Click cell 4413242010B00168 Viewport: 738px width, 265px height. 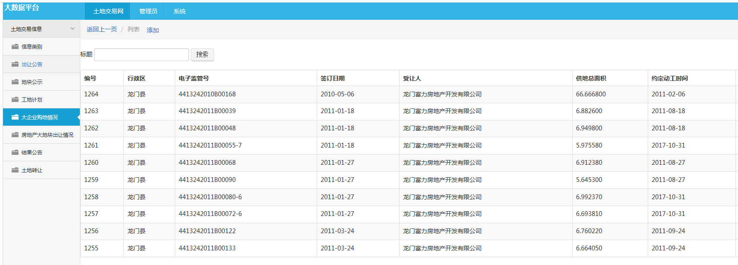pyautogui.click(x=207, y=94)
